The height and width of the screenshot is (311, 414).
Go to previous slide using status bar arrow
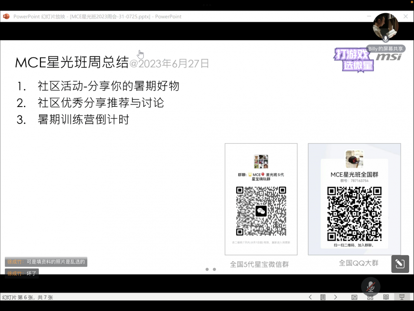coord(310,297)
